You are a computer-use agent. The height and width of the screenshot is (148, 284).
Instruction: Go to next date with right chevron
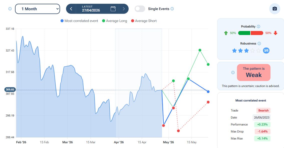pos(124,9)
